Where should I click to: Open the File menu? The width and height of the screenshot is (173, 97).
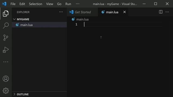13,4
